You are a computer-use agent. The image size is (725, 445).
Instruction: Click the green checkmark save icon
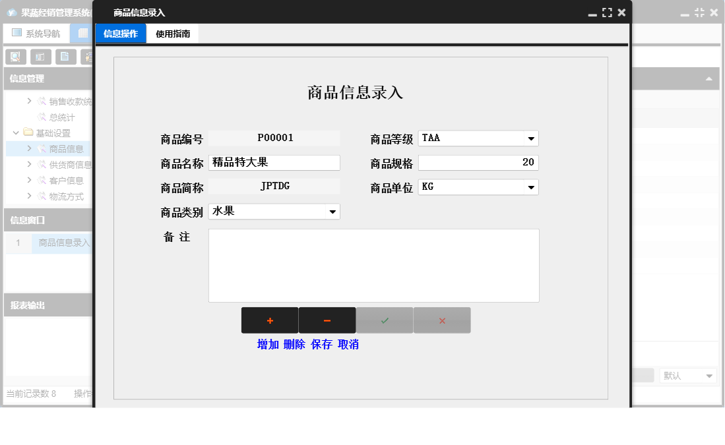click(x=385, y=320)
